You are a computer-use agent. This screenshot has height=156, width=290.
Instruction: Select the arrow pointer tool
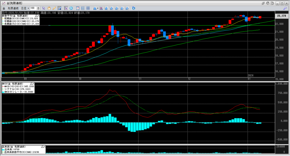(x=44, y=8)
